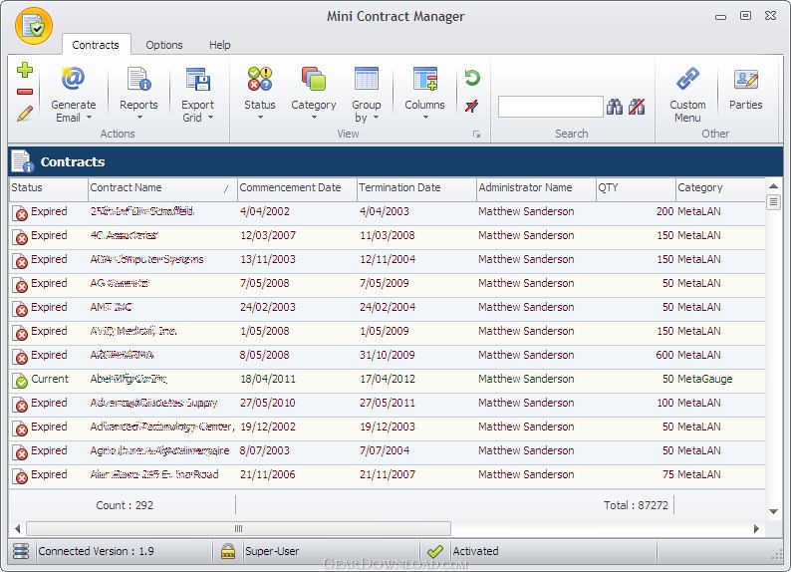Open the Group by grid icon
Viewport: 791px width, 572px height.
pyautogui.click(x=367, y=78)
